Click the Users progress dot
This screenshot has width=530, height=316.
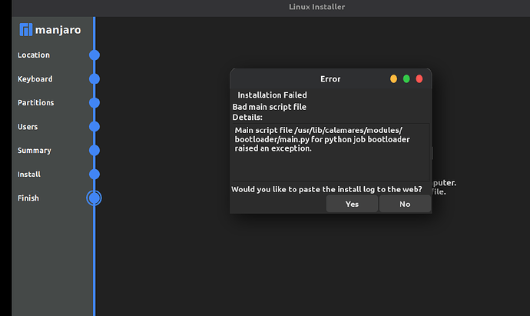94,127
